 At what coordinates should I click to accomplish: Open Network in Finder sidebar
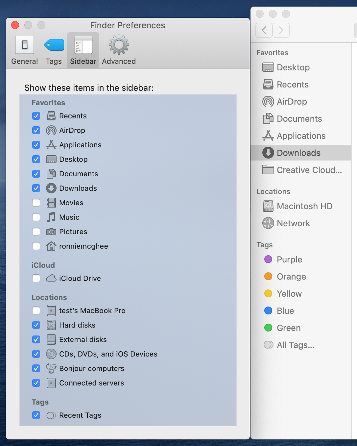coord(301,223)
